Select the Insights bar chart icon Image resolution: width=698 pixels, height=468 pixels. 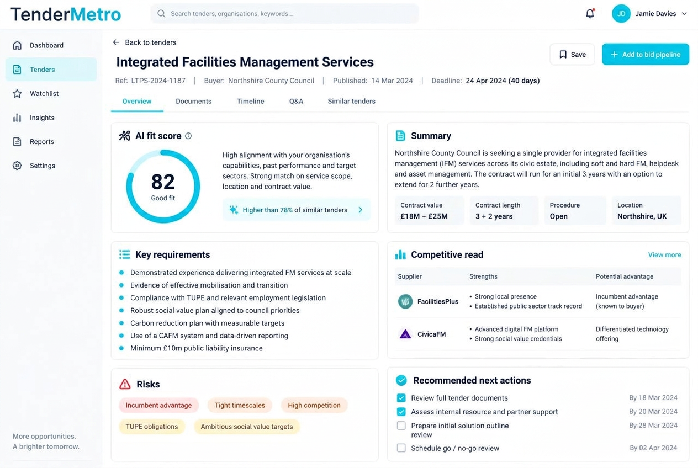(x=17, y=118)
